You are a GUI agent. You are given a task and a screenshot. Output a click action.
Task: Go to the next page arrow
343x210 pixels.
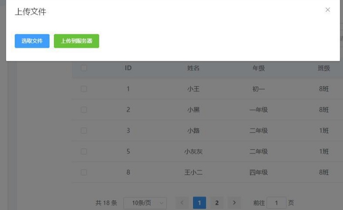(x=234, y=203)
